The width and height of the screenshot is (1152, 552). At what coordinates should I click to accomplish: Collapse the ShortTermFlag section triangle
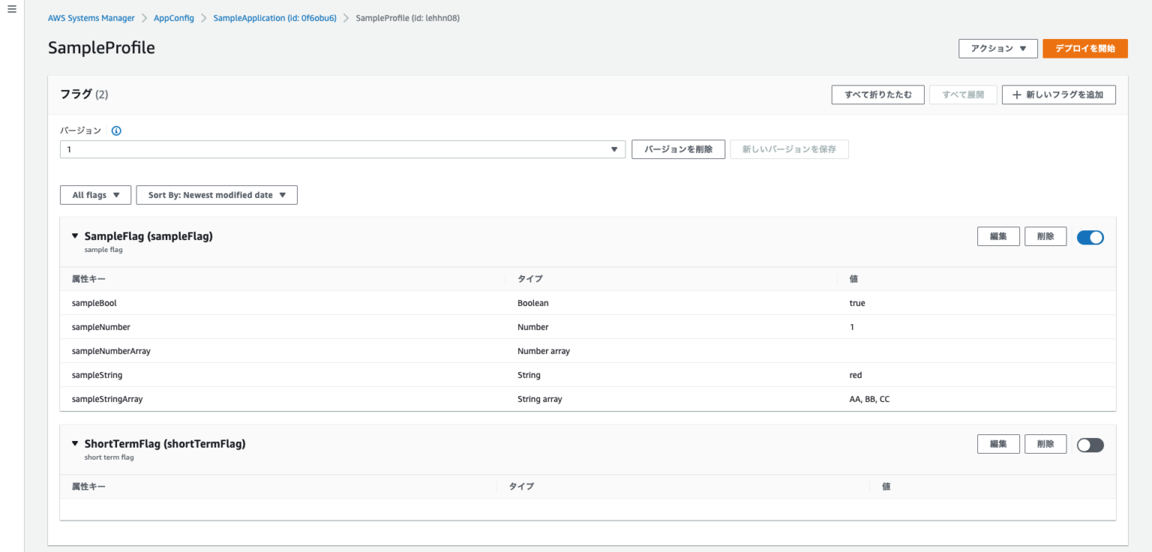coord(75,443)
